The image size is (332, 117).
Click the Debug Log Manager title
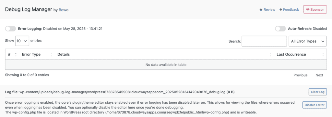click(x=29, y=9)
